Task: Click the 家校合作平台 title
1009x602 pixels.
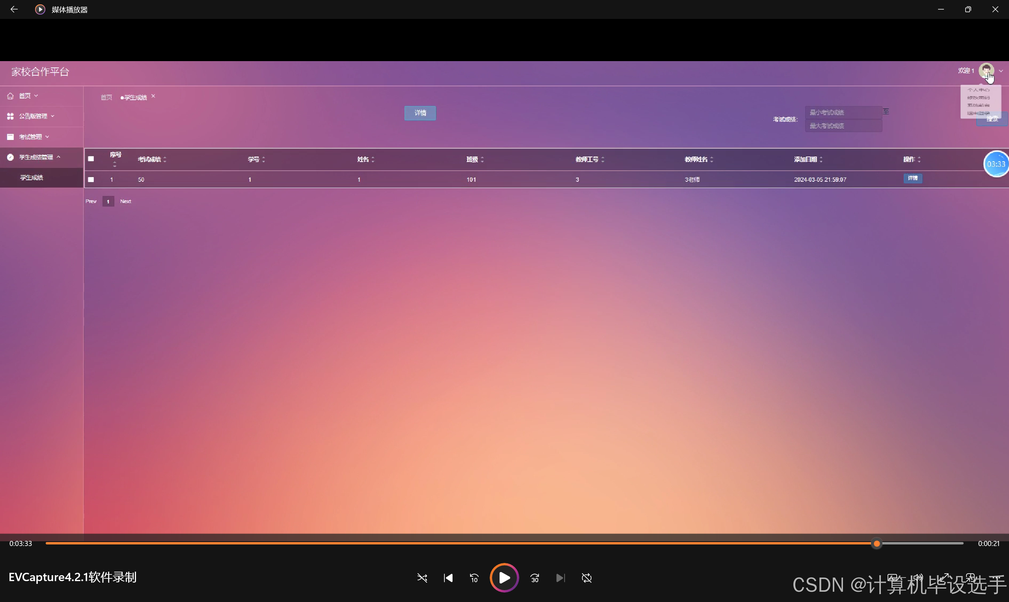Action: tap(40, 72)
